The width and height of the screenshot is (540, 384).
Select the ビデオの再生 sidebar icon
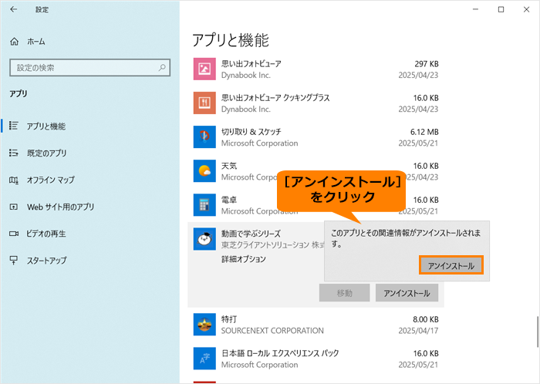[14, 234]
